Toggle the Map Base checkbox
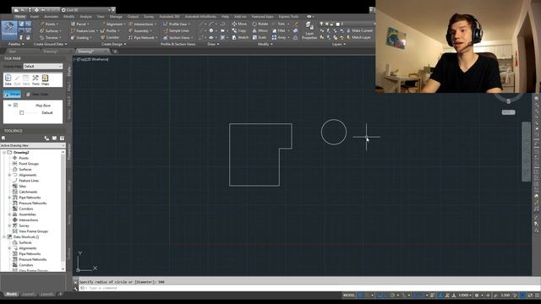 tap(15, 105)
